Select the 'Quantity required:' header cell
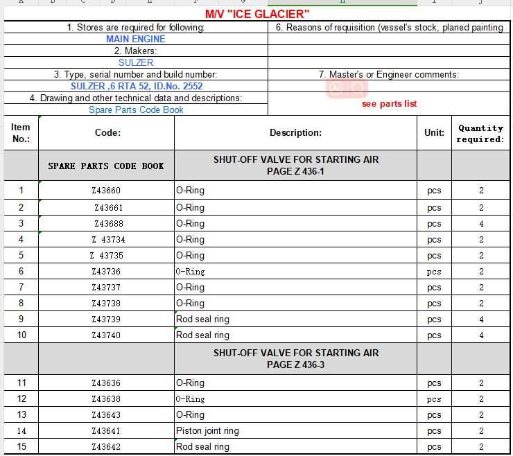 480,133
